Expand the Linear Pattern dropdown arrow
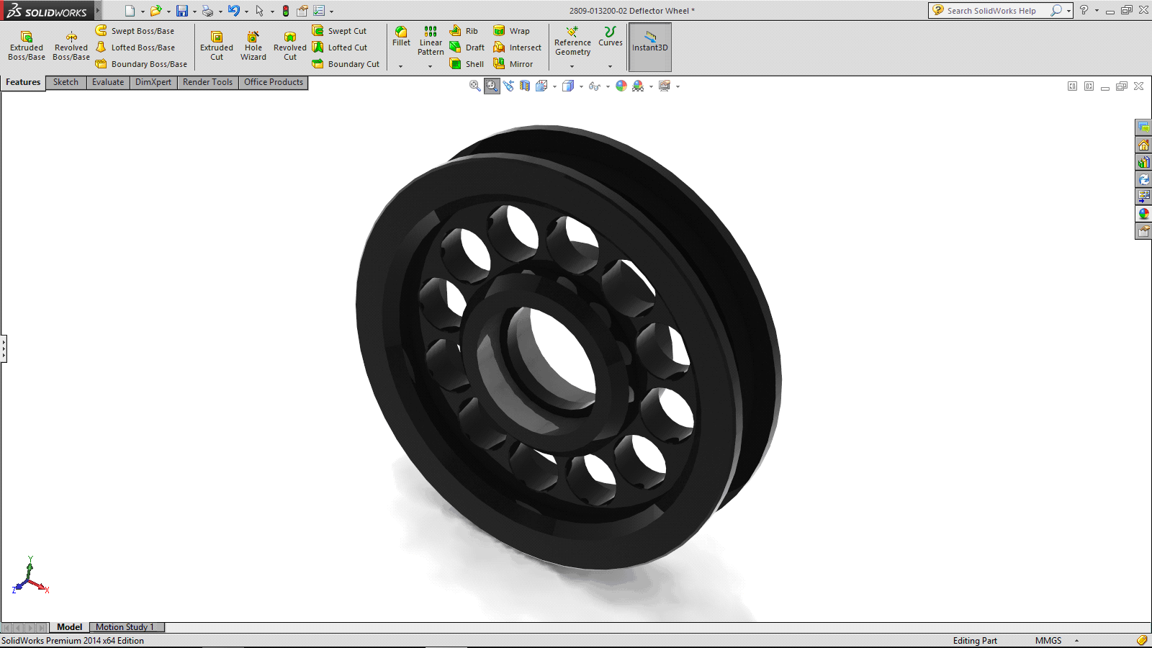 pos(431,66)
